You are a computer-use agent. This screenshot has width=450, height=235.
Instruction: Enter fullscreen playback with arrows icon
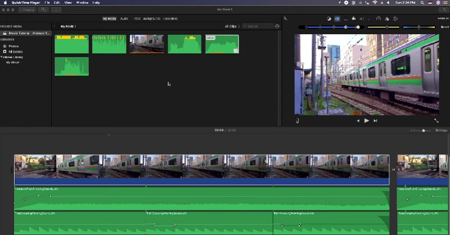tap(436, 121)
